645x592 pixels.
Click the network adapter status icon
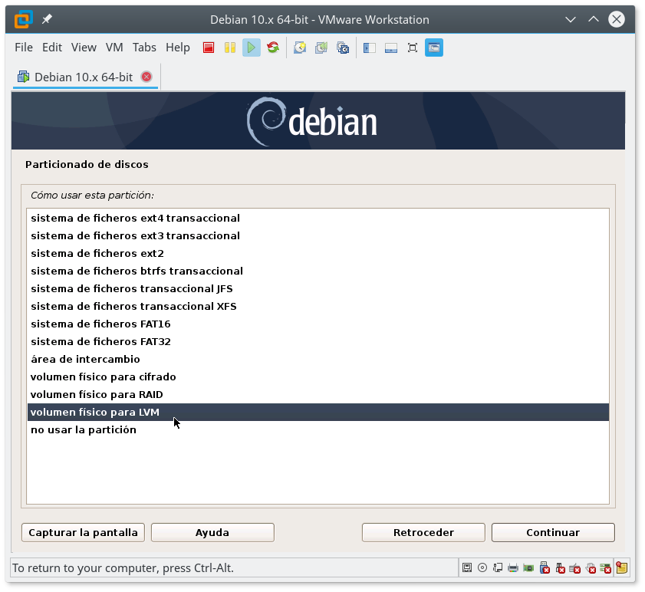[498, 568]
